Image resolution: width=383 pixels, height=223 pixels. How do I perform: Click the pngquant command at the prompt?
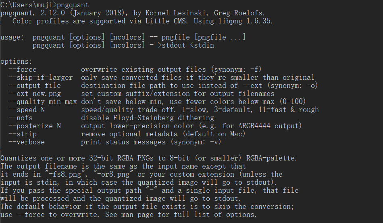click(x=73, y=5)
